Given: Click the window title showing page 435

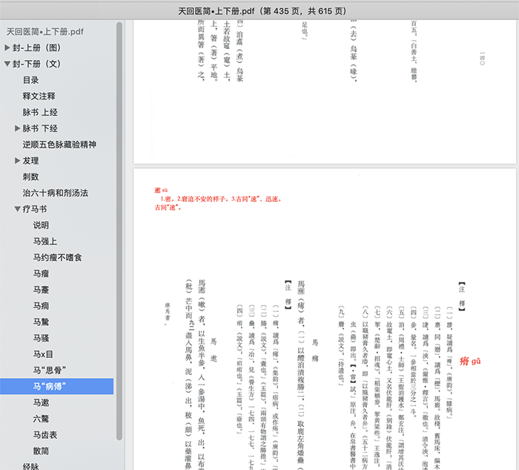Looking at the screenshot, I should tap(262, 11).
